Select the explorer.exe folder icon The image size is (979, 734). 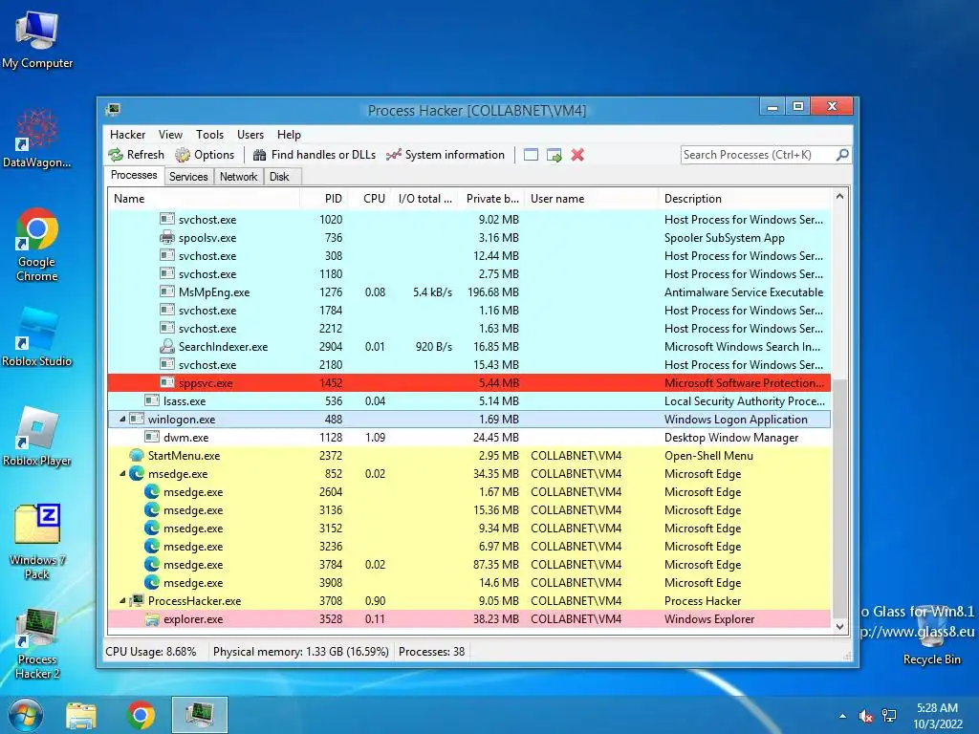[152, 619]
